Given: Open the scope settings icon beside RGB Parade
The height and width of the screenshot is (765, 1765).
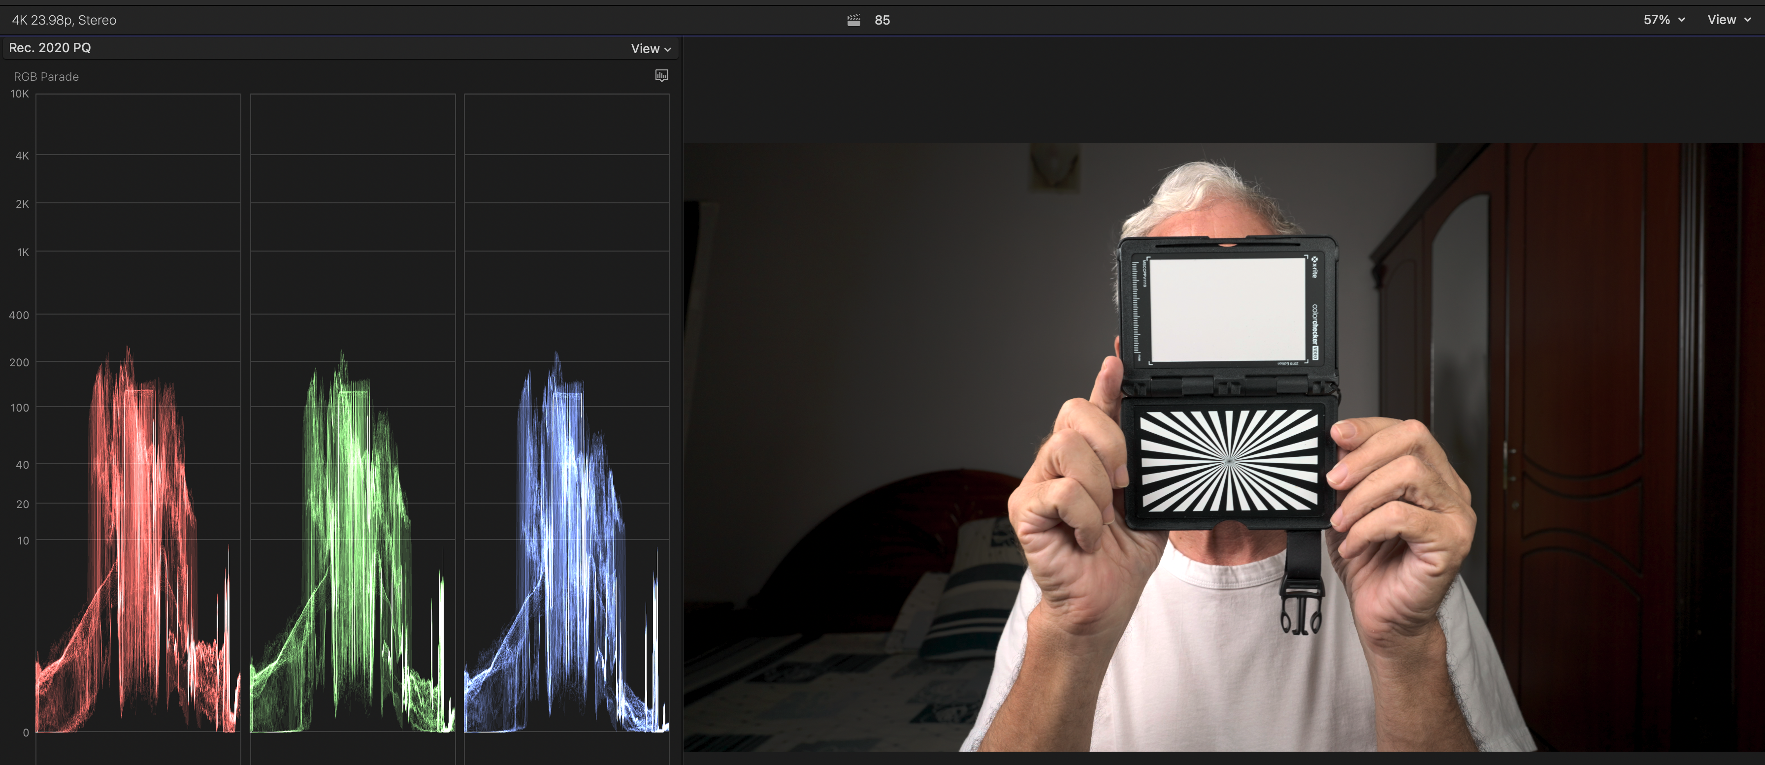Looking at the screenshot, I should [661, 75].
